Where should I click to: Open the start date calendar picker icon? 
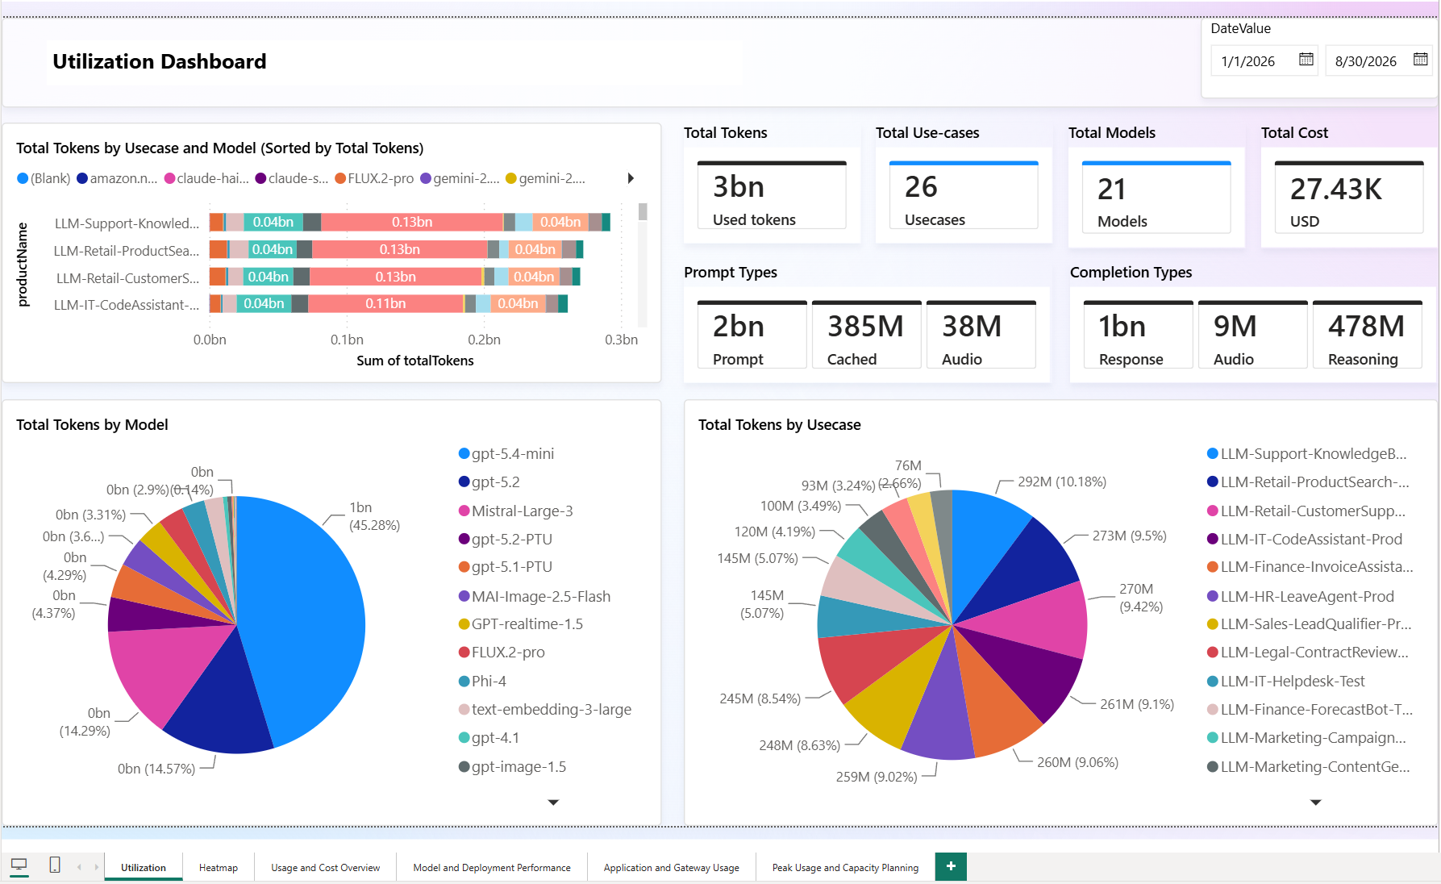(1306, 60)
